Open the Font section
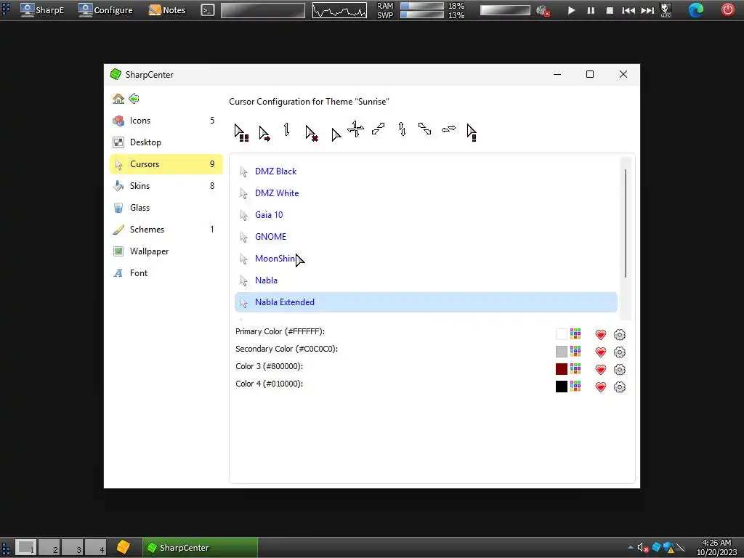The image size is (744, 558). [x=166, y=273]
